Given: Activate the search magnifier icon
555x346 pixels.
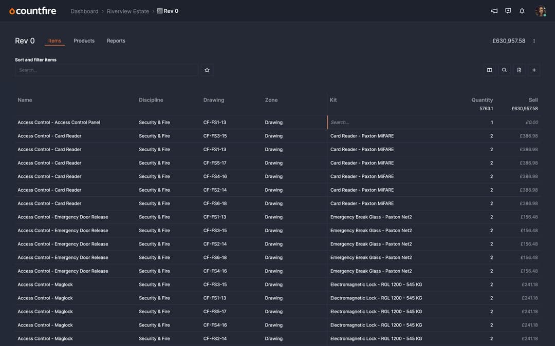Looking at the screenshot, I should click(x=504, y=70).
